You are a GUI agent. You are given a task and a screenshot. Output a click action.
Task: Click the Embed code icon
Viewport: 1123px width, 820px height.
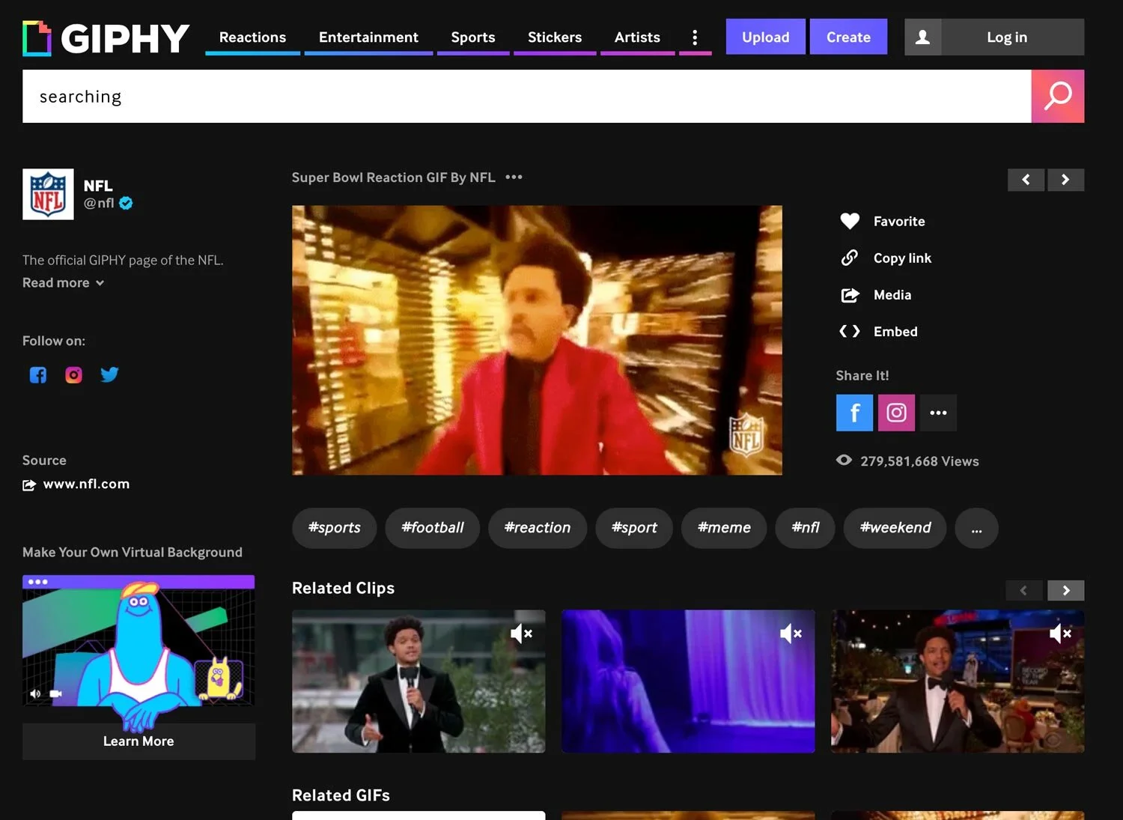coord(850,331)
